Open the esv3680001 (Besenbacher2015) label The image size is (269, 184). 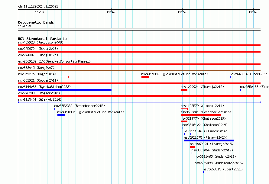coord(206,112)
